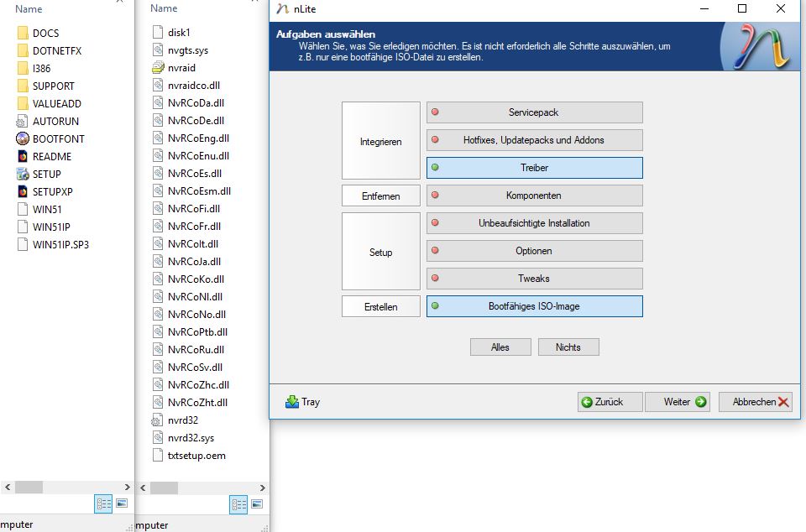Select NvRCoPtb.dll in file list
Viewport: 806px width, 532px height.
coord(197,331)
